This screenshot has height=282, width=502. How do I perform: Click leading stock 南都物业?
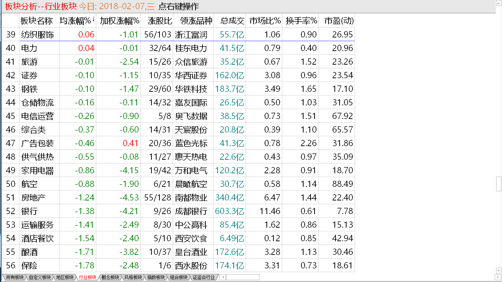tap(191, 198)
